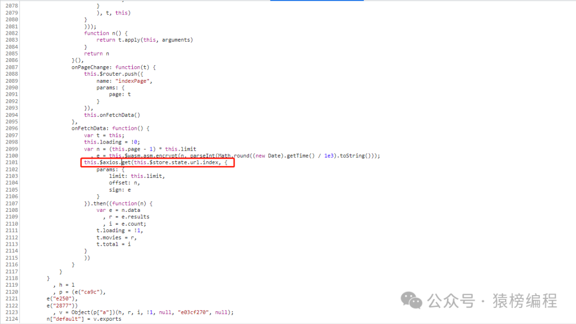The height and width of the screenshot is (324, 576).
Task: Click 'n["default"] = v.exports' on line 2124
Action: (84, 319)
